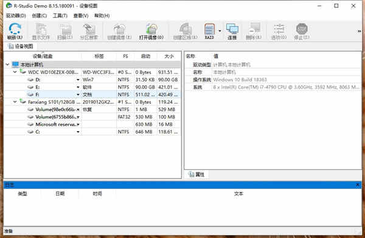365x238 pixels.
Task: Click the Open Image (打开镜像) toolbar icon
Action: [x=151, y=29]
